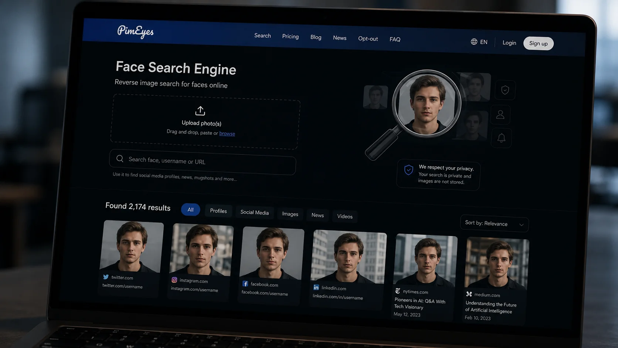This screenshot has width=618, height=348.
Task: Open the twitter.com result thumbnail
Action: tap(132, 246)
